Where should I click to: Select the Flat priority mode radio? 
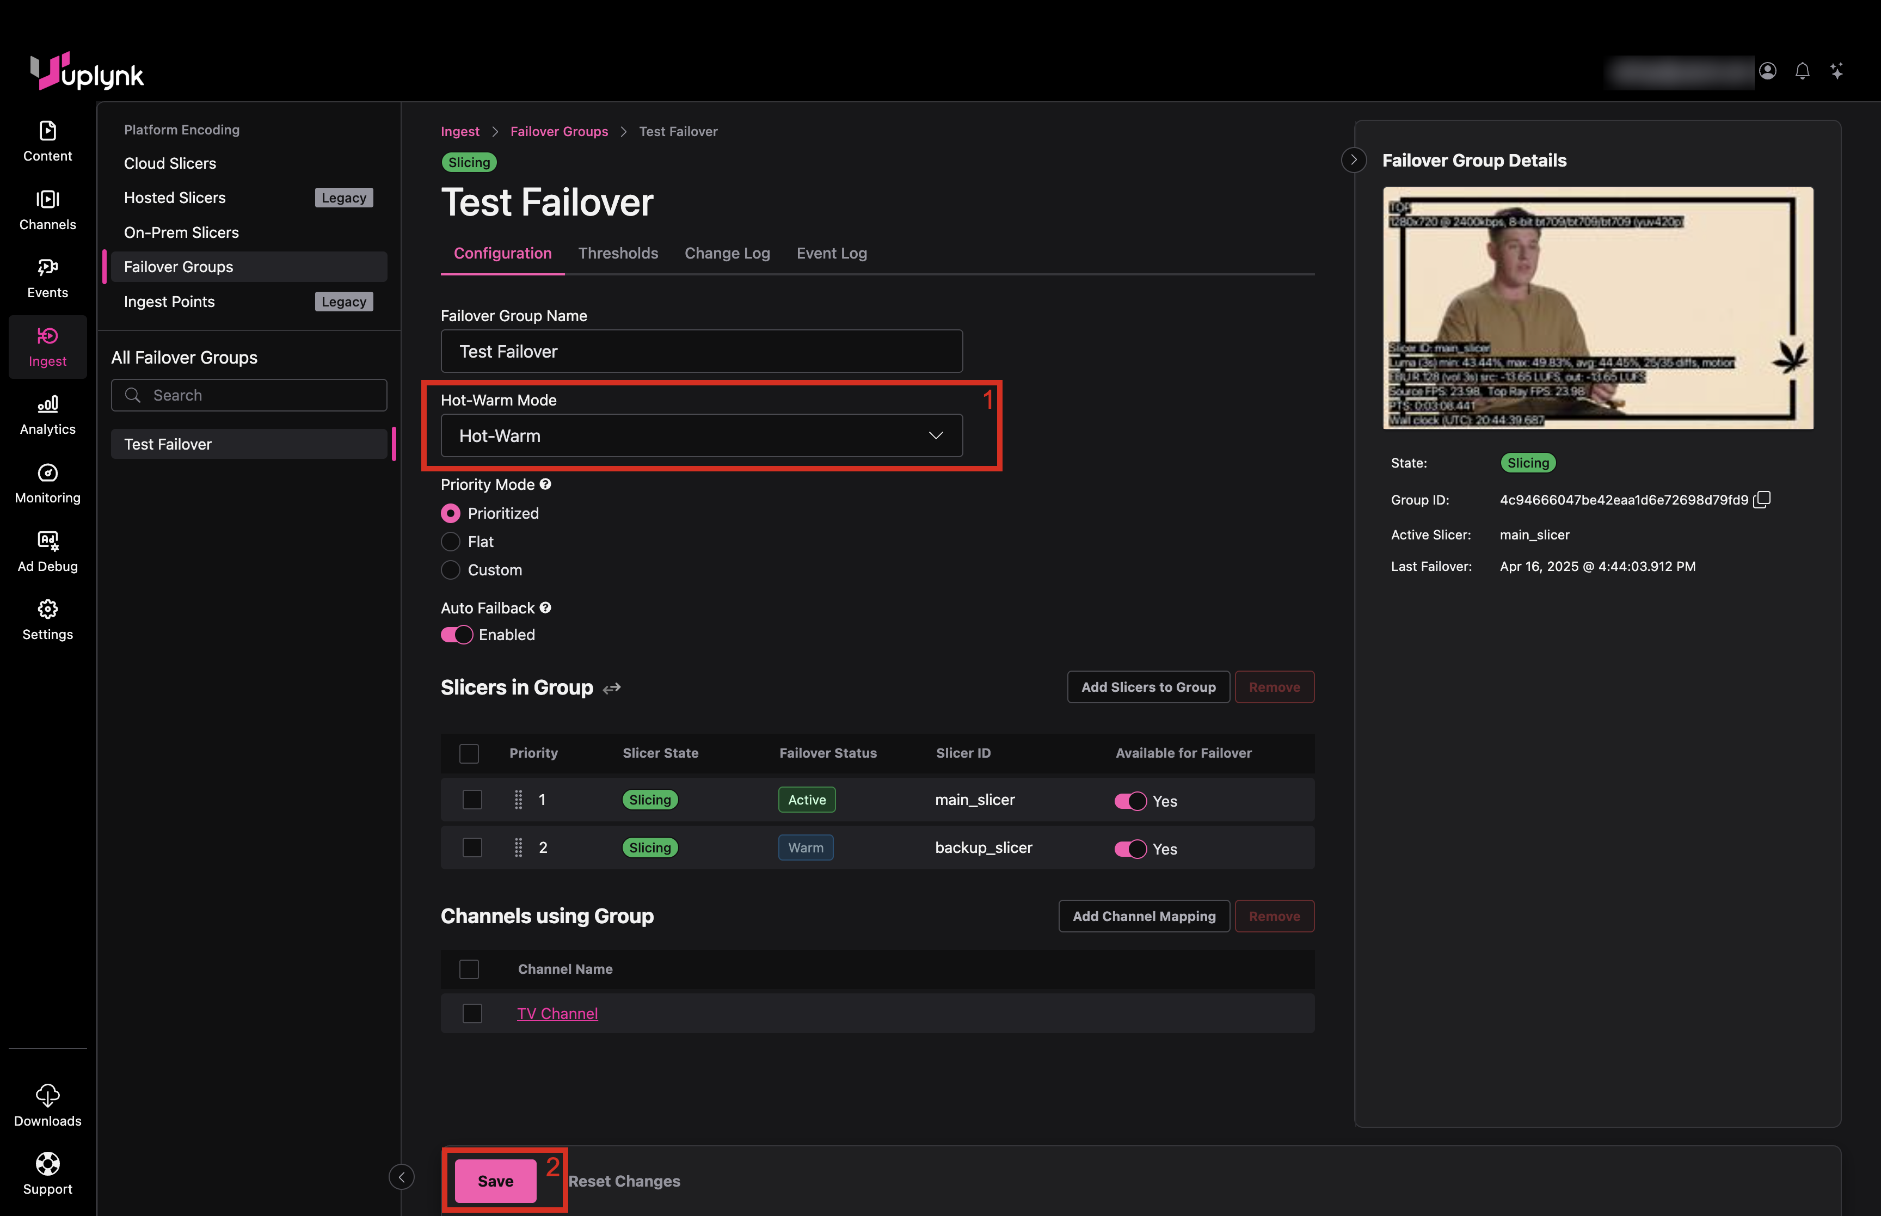451,542
